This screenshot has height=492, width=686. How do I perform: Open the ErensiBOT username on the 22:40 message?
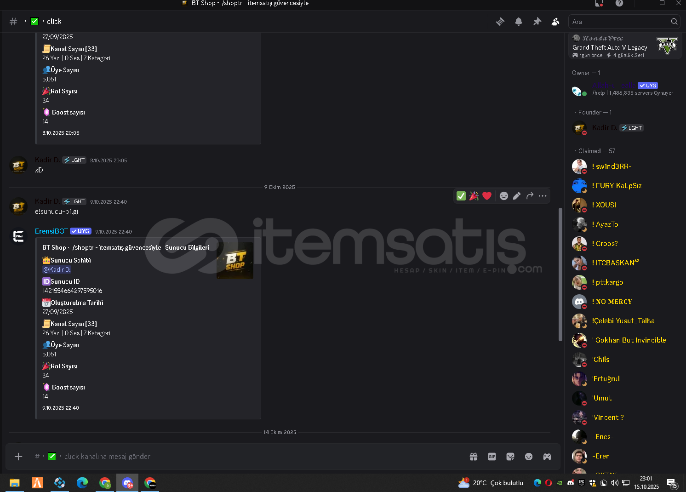(51, 231)
